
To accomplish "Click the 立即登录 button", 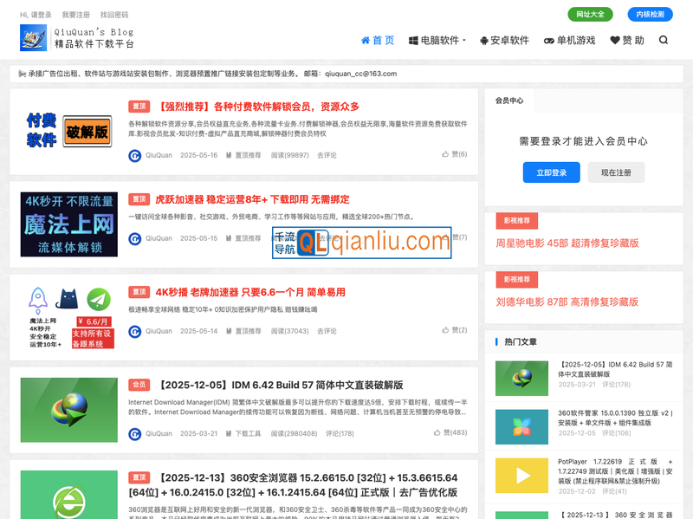I will coord(552,172).
